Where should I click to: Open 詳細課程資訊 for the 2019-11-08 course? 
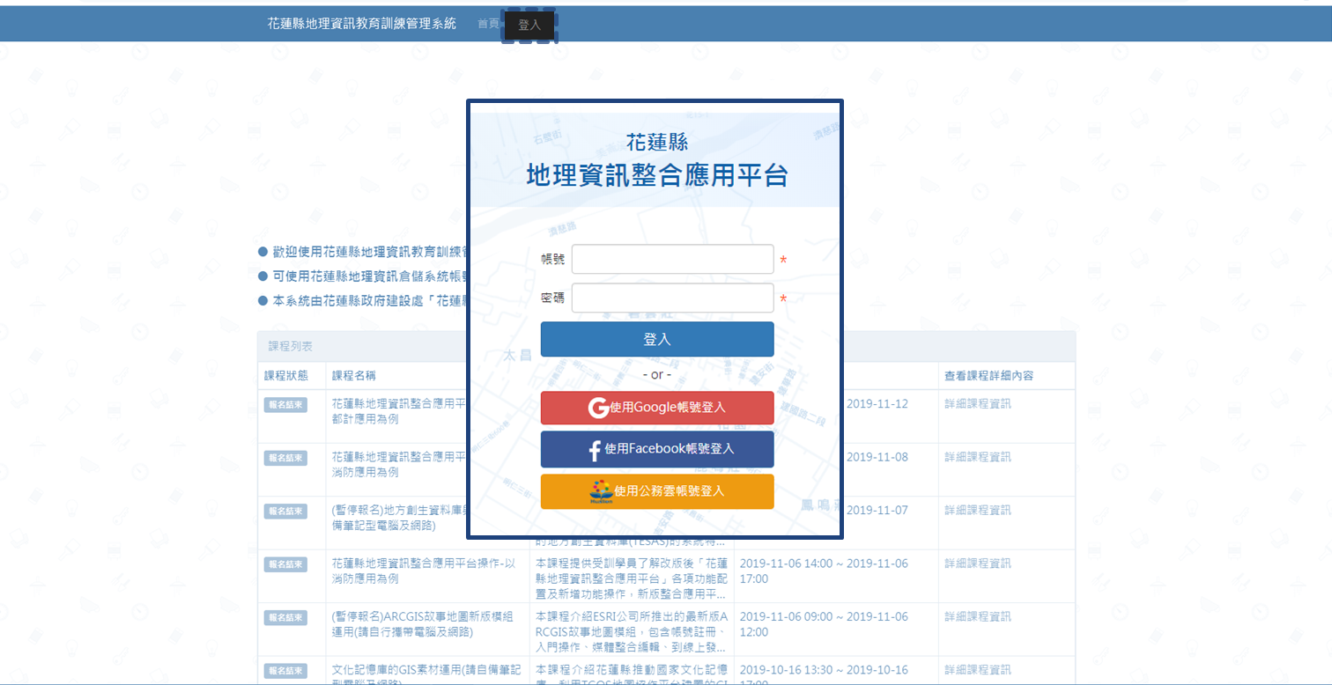pos(977,457)
